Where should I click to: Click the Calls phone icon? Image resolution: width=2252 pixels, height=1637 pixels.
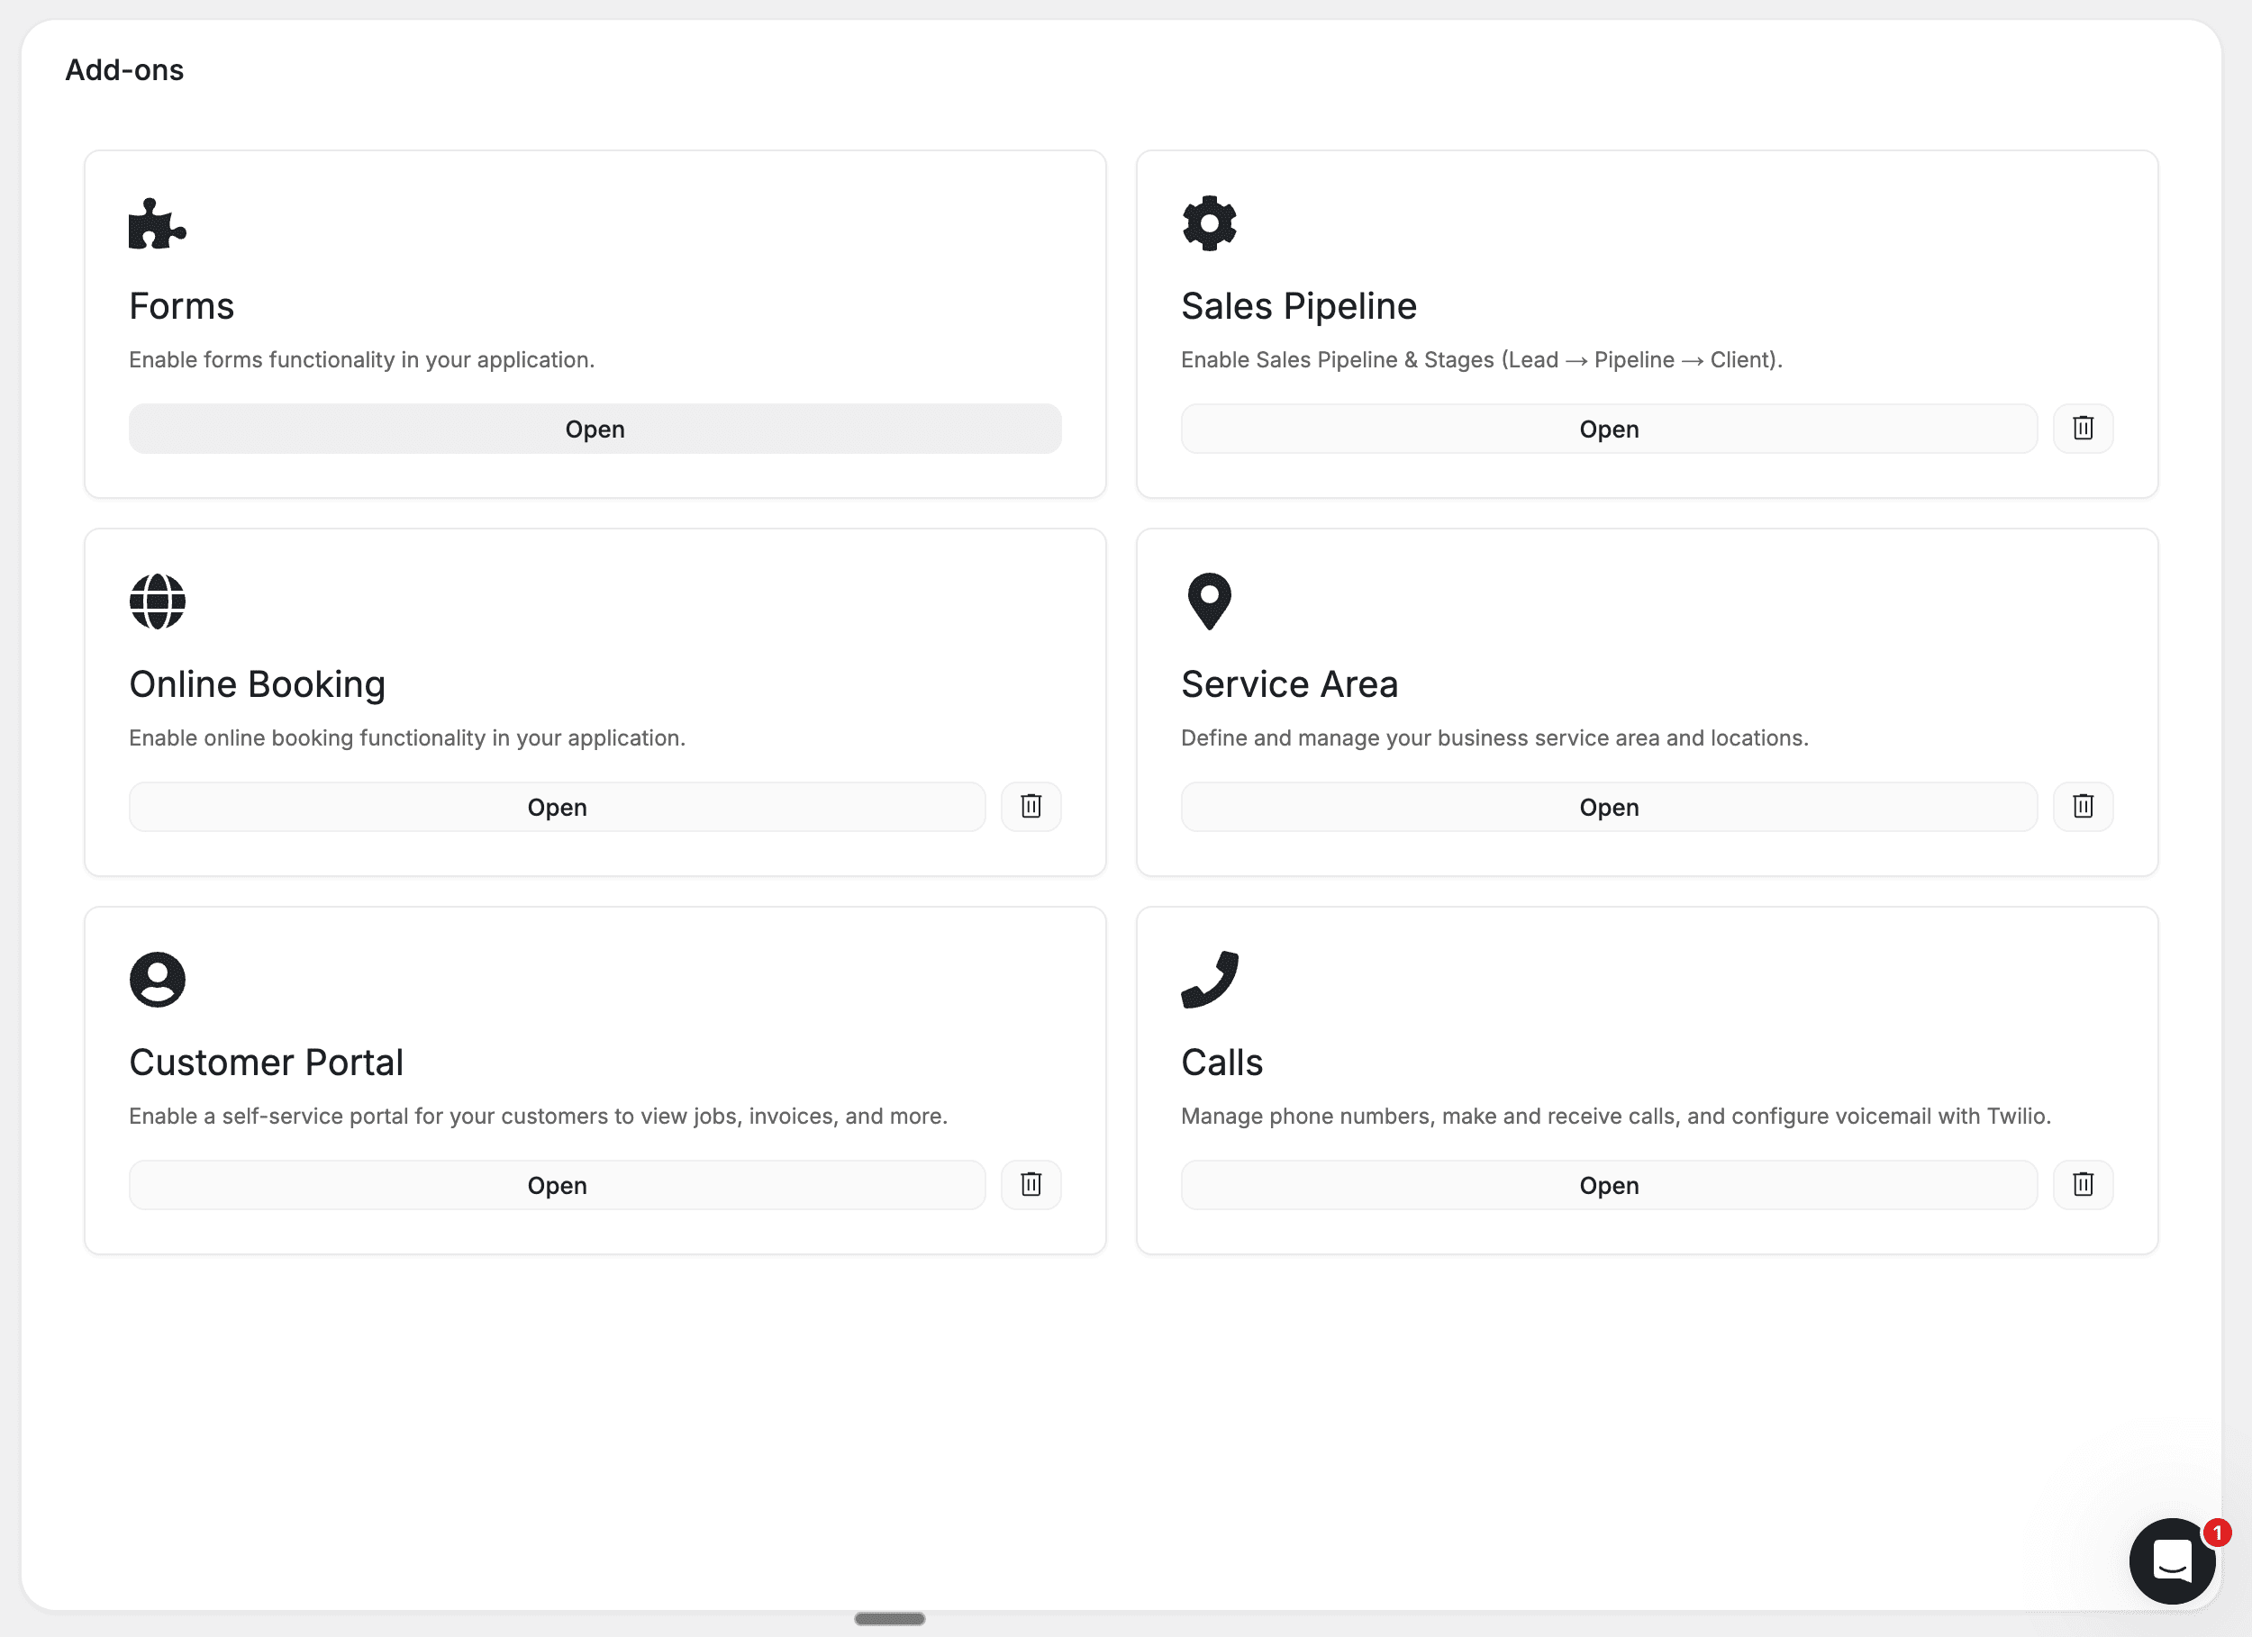pos(1210,979)
